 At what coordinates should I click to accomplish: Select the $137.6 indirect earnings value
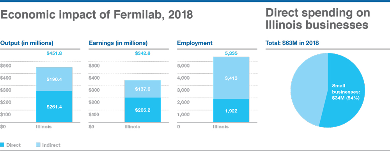pos(143,89)
